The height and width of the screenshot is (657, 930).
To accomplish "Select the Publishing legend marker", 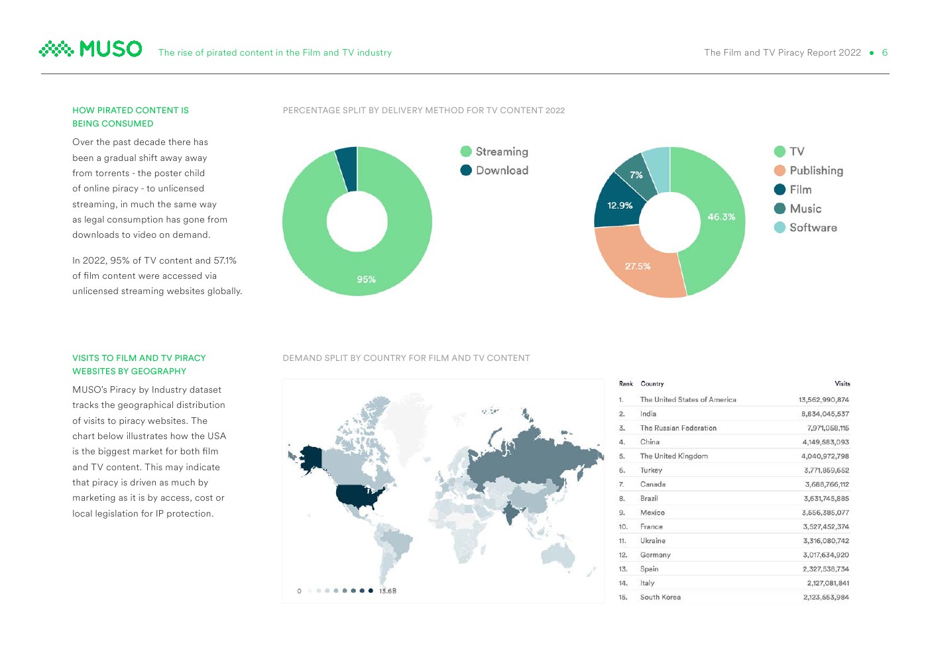I will click(780, 171).
